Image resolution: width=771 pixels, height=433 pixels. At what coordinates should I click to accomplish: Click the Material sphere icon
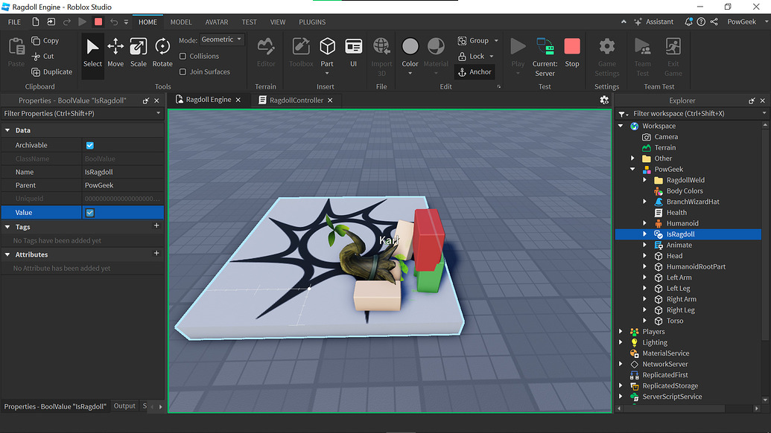(436, 47)
